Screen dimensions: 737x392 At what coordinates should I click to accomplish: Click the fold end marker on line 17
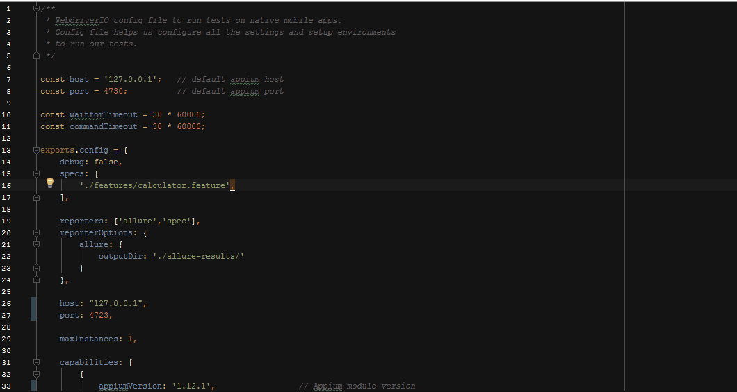pyautogui.click(x=37, y=198)
